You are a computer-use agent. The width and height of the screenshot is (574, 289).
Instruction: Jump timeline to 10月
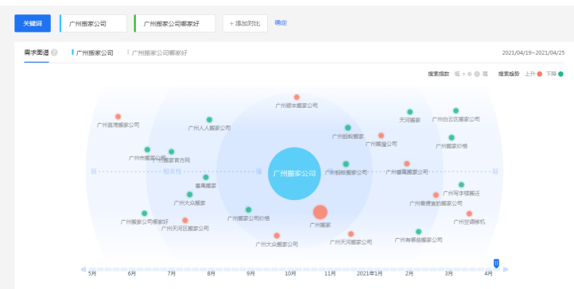[x=290, y=274]
